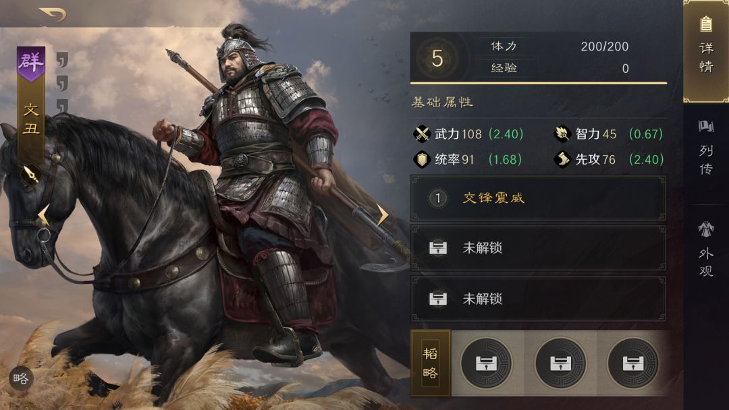This screenshot has width=729, height=410.
Task: Open the 外观 appearance tab
Action: (x=706, y=250)
